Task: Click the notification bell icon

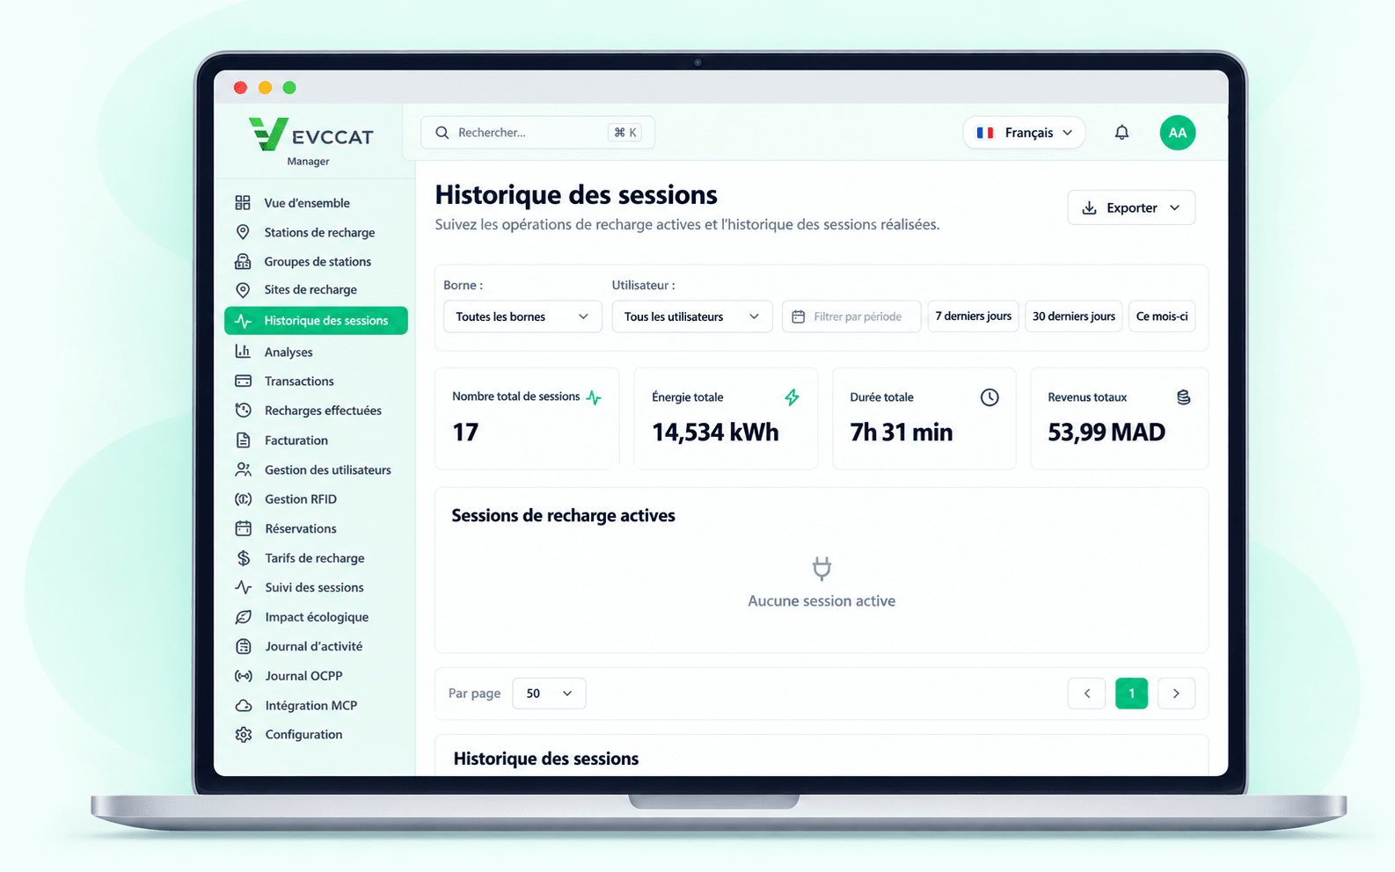Action: [x=1121, y=133]
